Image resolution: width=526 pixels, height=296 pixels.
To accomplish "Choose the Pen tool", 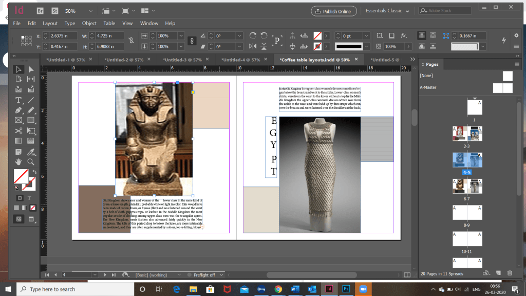I will pyautogui.click(x=18, y=110).
